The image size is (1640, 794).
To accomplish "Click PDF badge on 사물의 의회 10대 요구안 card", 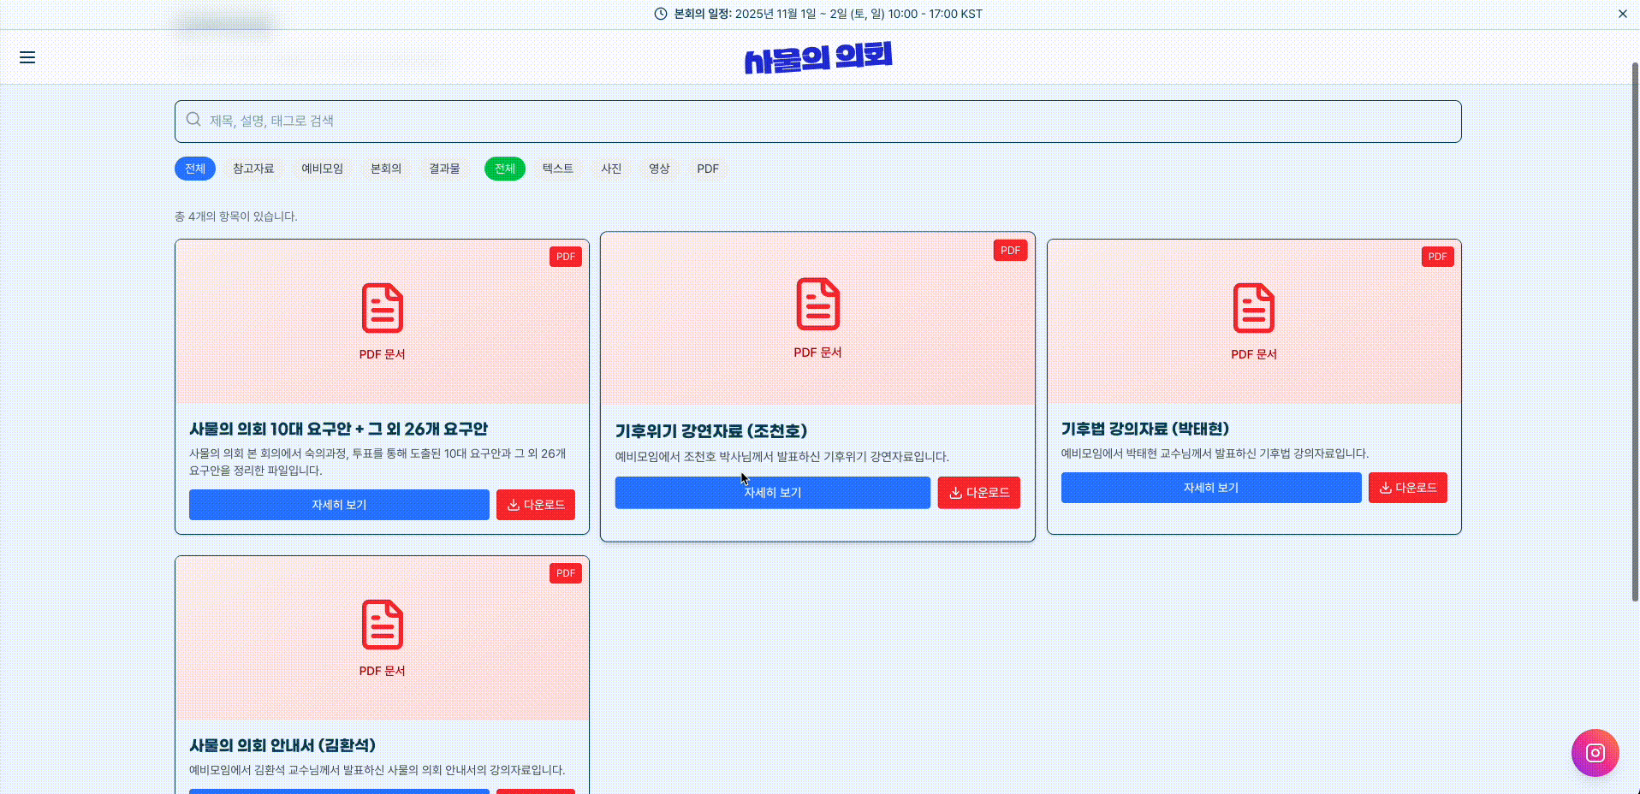I will coord(565,257).
